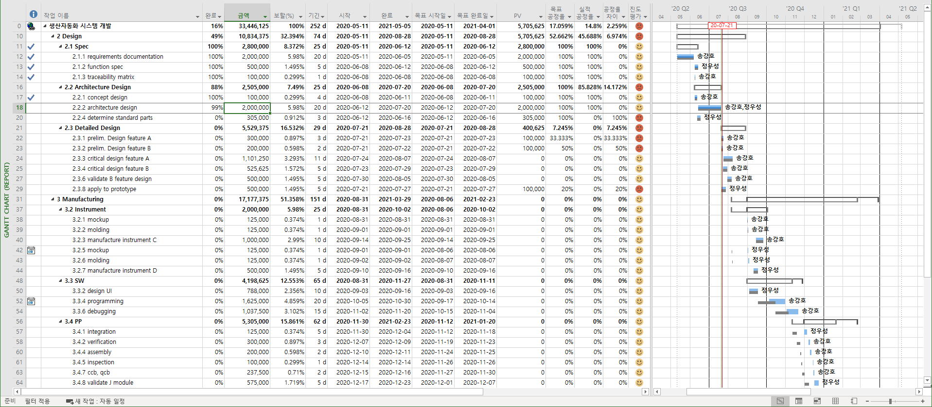Image resolution: width=932 pixels, height=407 pixels.
Task: Collapse the 3.3 SW task group
Action: pos(61,281)
